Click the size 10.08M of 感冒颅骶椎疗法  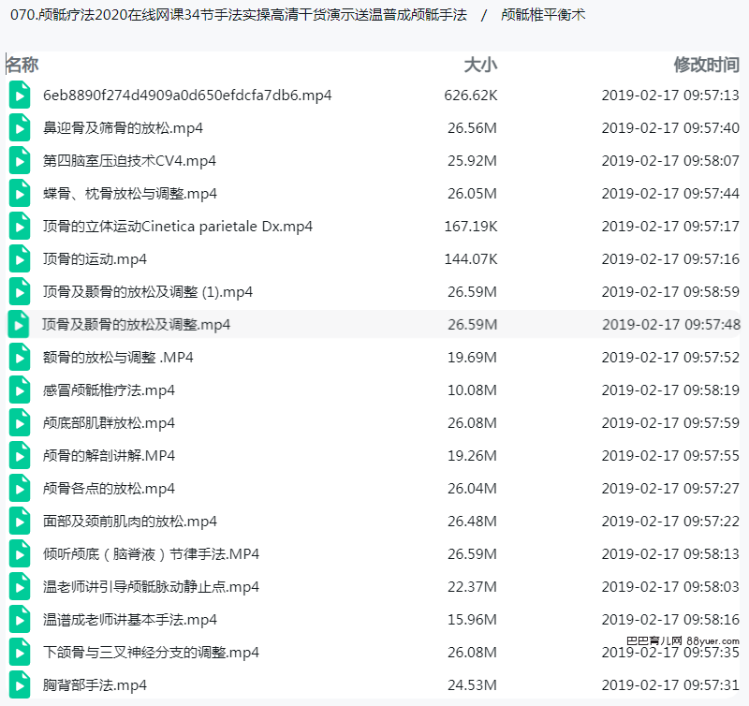[x=472, y=390]
